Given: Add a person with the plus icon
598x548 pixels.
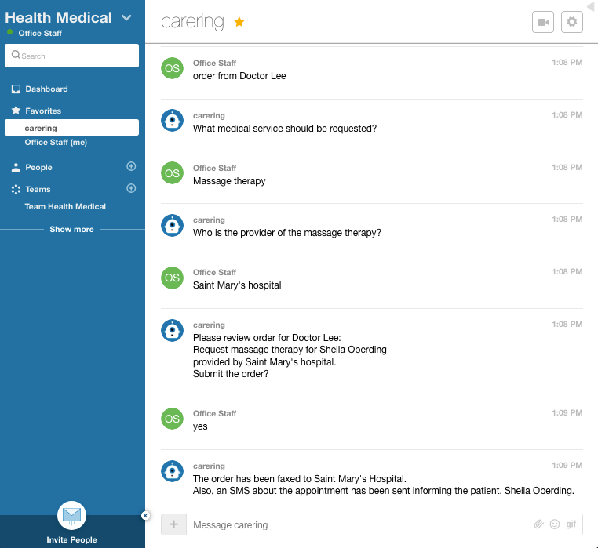Looking at the screenshot, I should pos(131,166).
